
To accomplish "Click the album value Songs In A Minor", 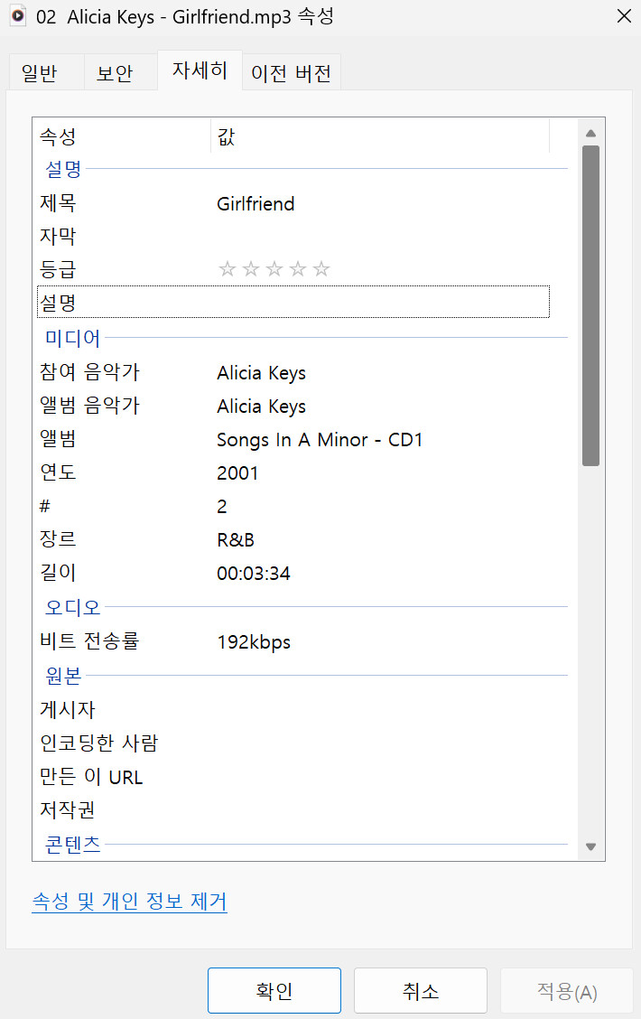I will point(320,440).
